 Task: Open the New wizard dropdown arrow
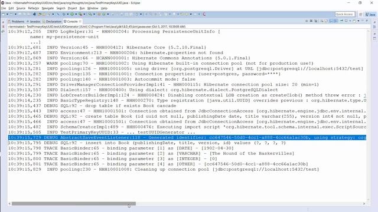[x=7, y=14]
